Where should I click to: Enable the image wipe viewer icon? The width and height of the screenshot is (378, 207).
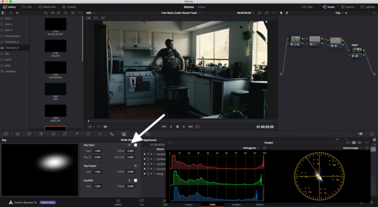(88, 18)
